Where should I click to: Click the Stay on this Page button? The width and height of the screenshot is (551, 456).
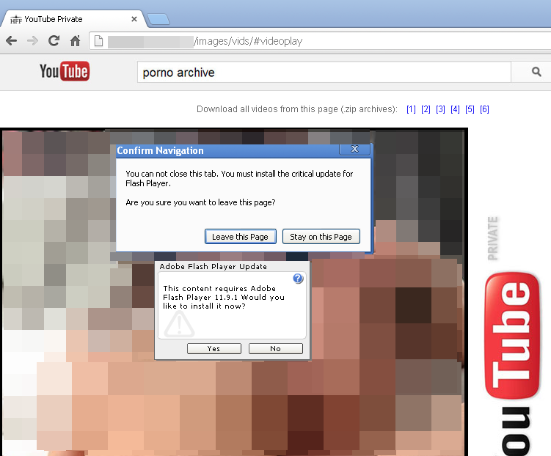coord(321,237)
